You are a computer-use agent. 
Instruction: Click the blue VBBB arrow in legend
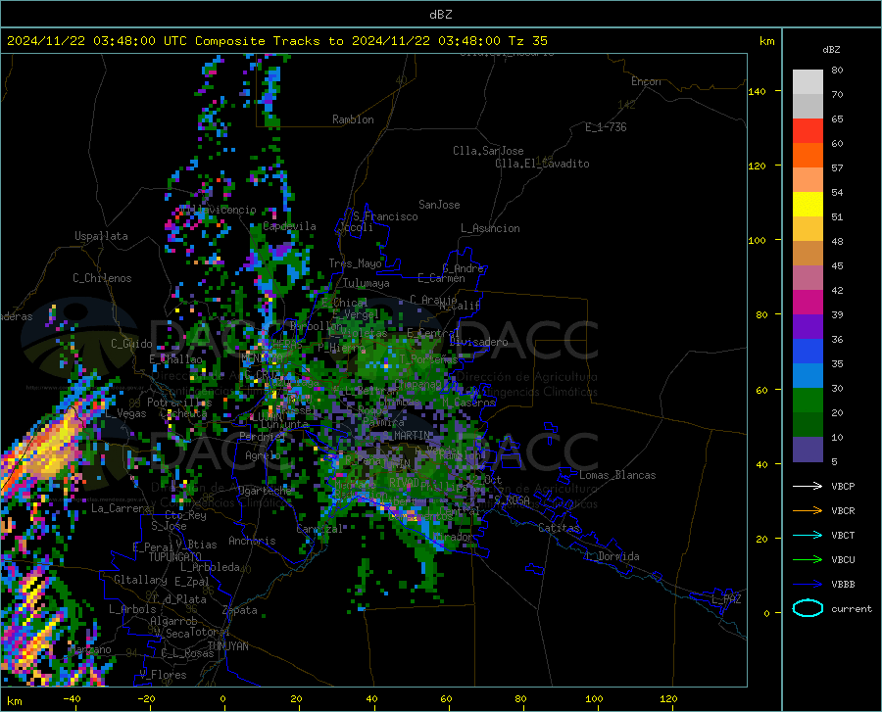click(808, 584)
